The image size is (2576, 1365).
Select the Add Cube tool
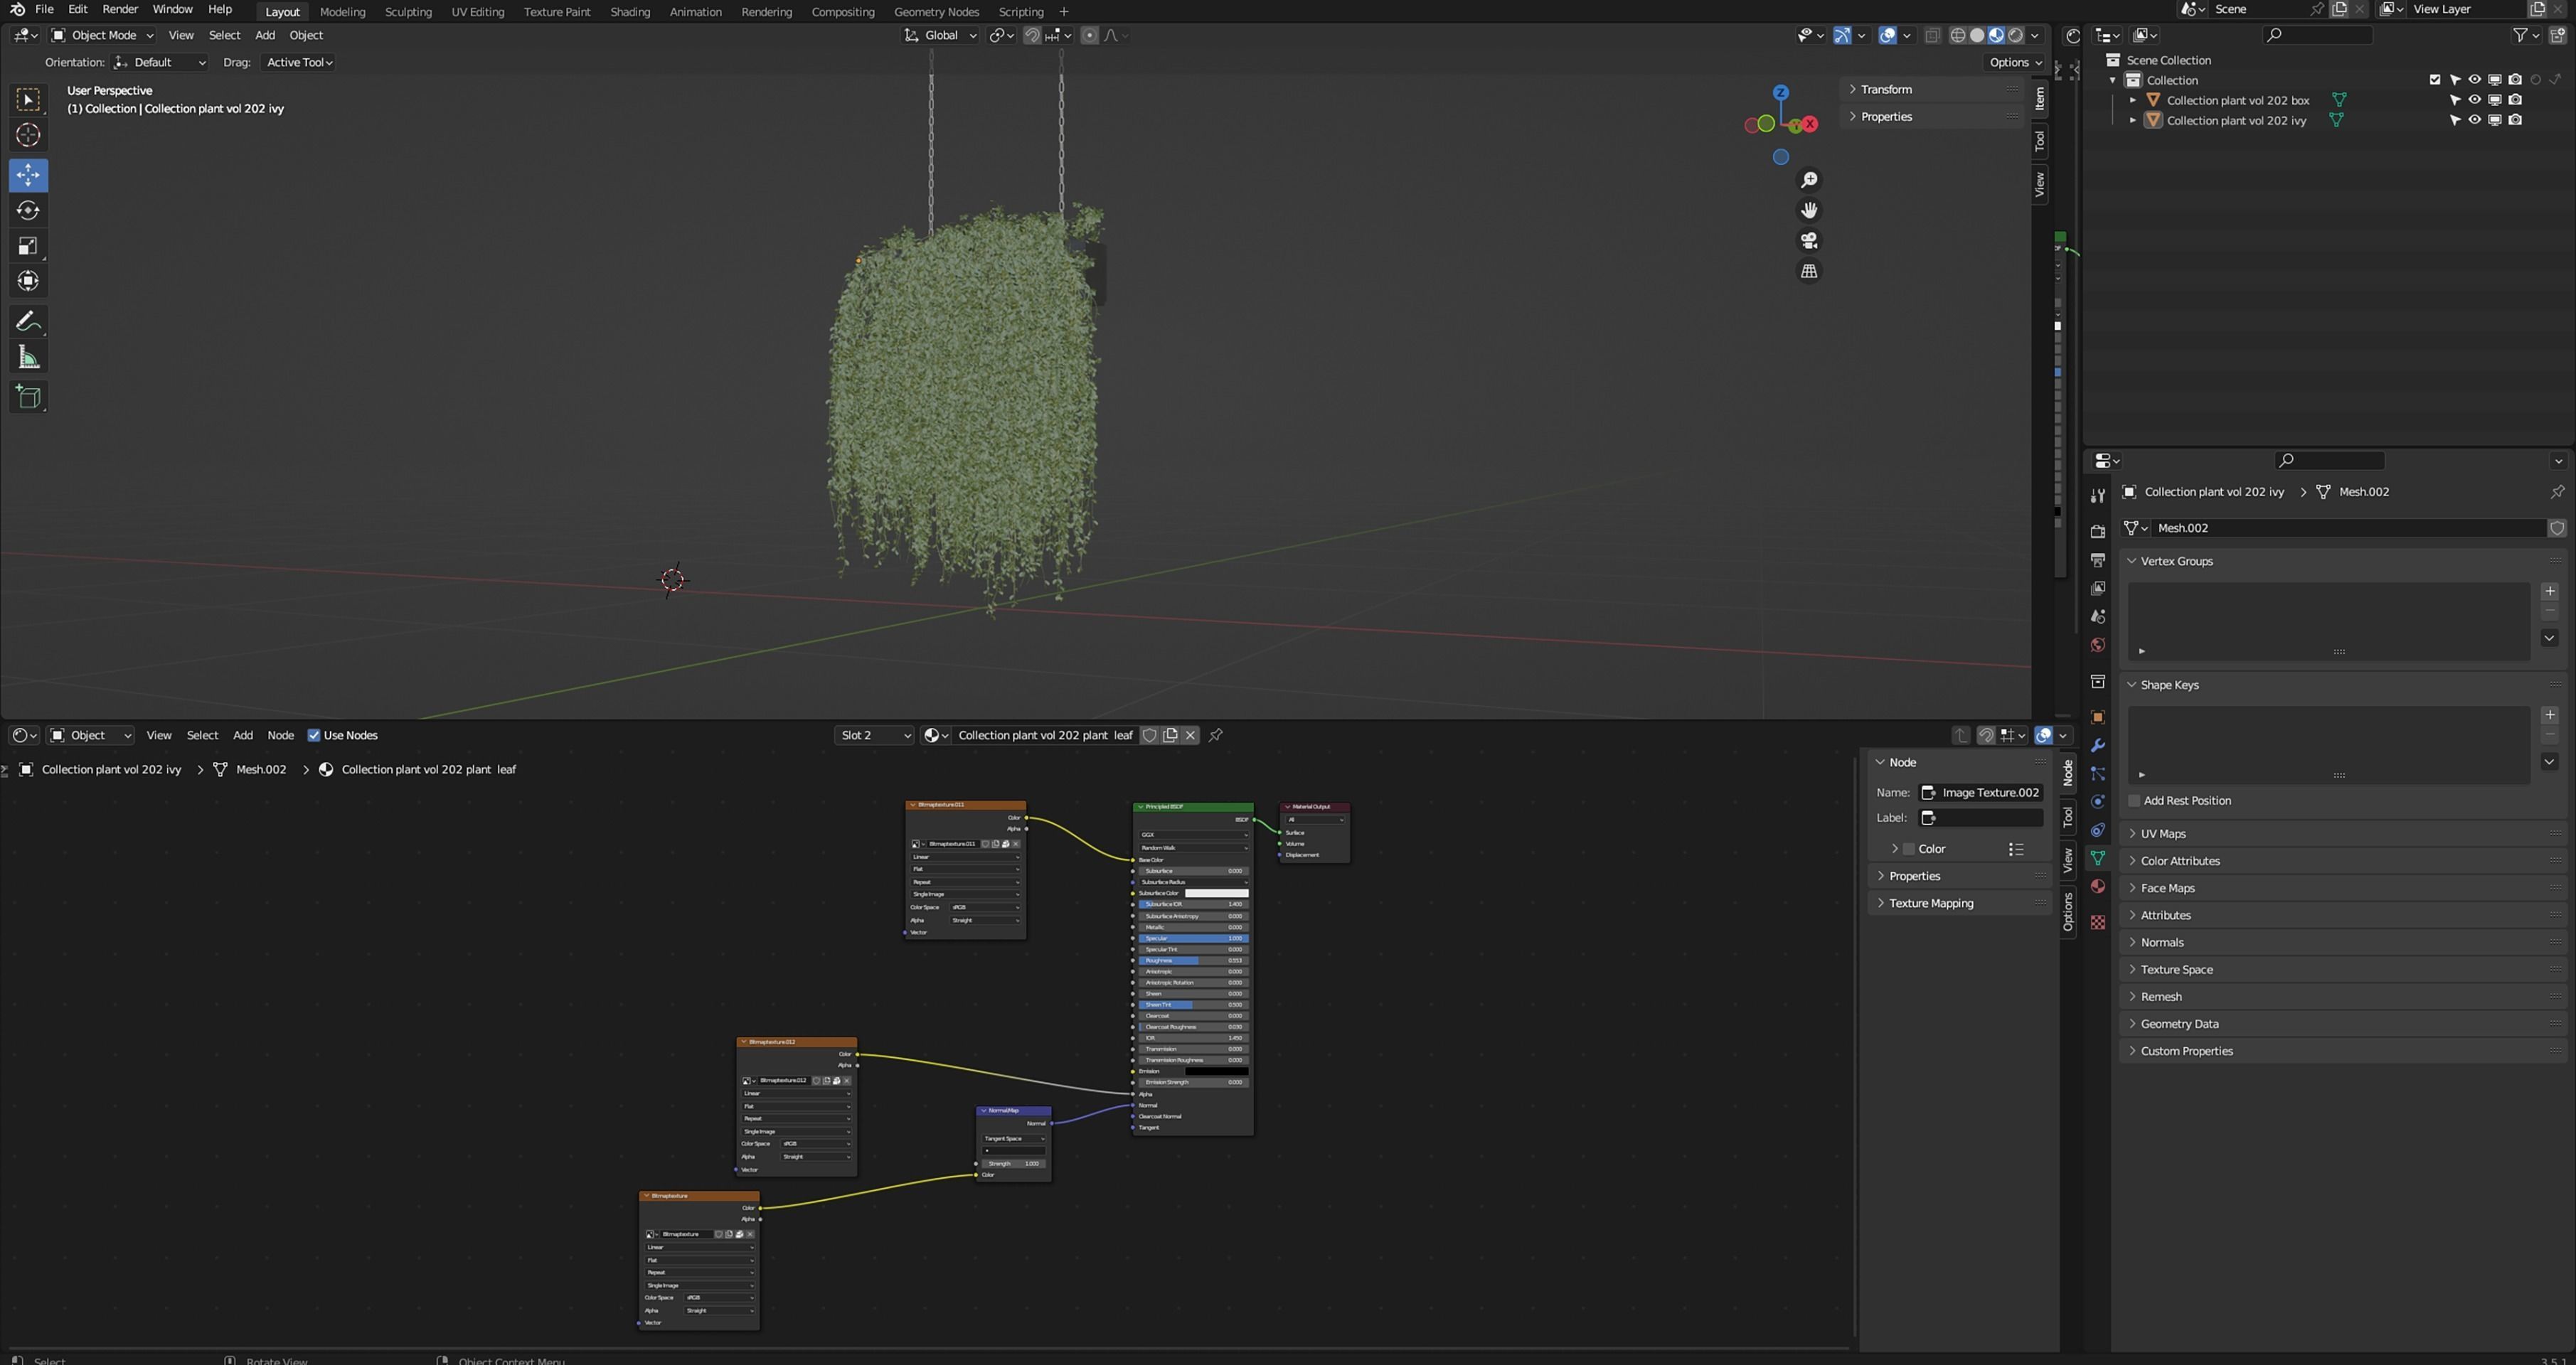coord(28,397)
